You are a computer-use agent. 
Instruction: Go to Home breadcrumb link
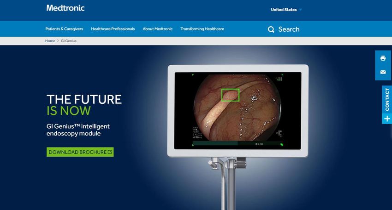(50, 41)
